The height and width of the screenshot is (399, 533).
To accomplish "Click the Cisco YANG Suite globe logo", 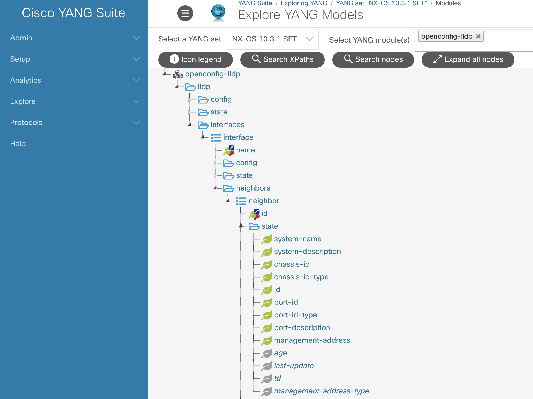I will (x=218, y=12).
